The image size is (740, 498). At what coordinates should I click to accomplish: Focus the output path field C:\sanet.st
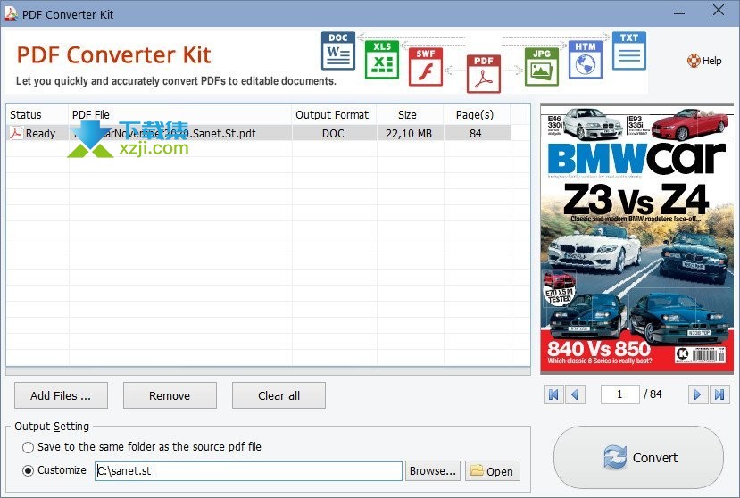(248, 471)
